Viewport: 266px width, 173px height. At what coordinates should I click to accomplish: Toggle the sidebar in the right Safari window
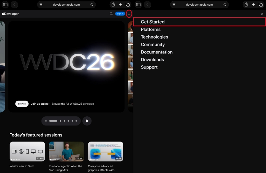click(138, 5)
